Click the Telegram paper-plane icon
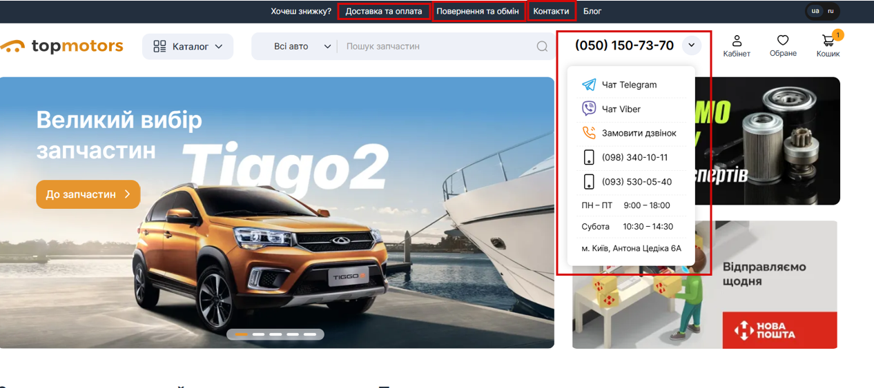Image resolution: width=874 pixels, height=388 pixels. coord(589,85)
